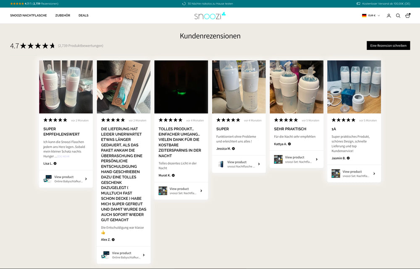Click the snoozi logo
This screenshot has height=269, width=420.
[x=210, y=16]
